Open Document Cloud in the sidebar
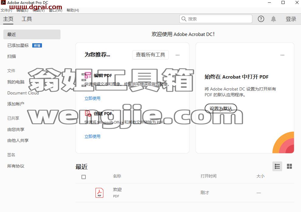The height and width of the screenshot is (212, 301). click(x=23, y=93)
